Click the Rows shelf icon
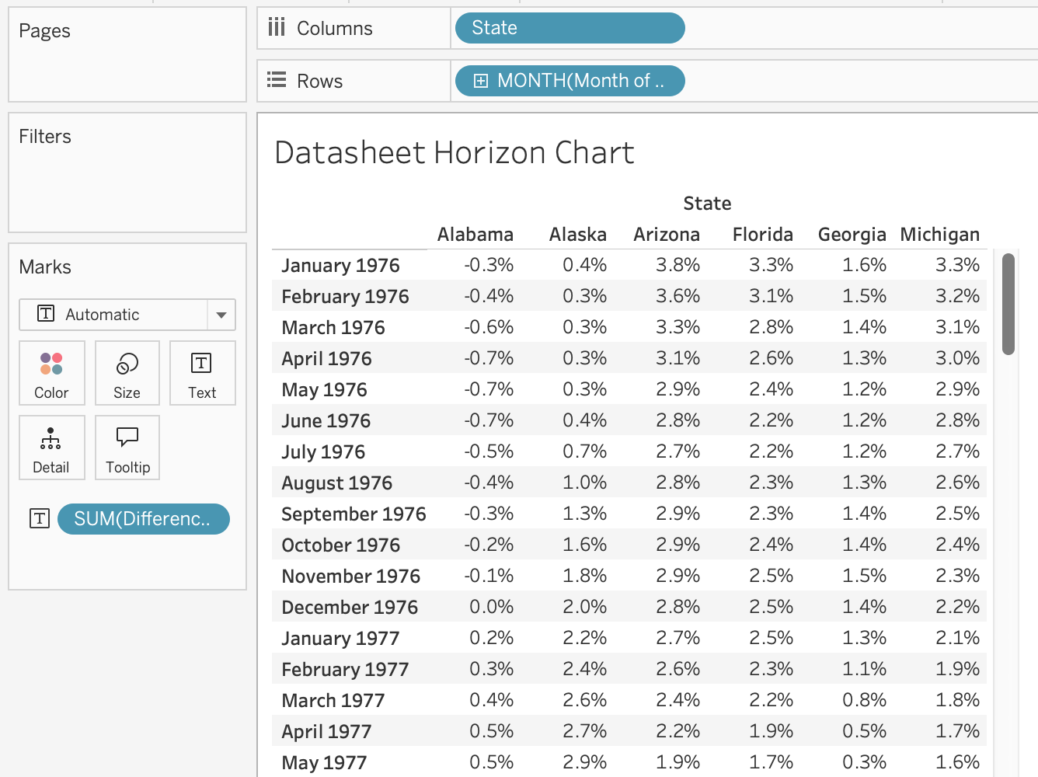The image size is (1038, 777). [277, 81]
